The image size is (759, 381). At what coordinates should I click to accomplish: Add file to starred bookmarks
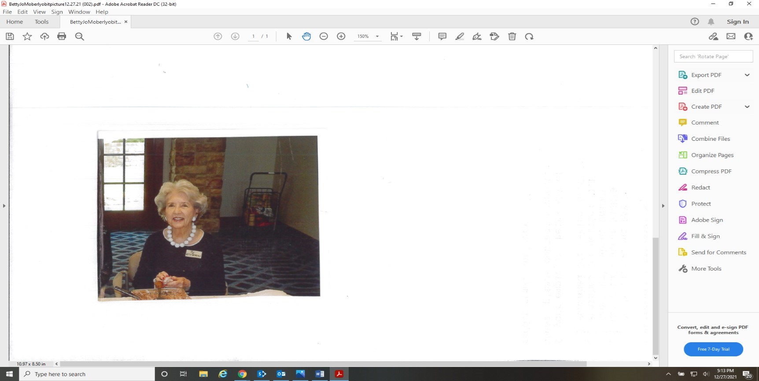coord(27,37)
